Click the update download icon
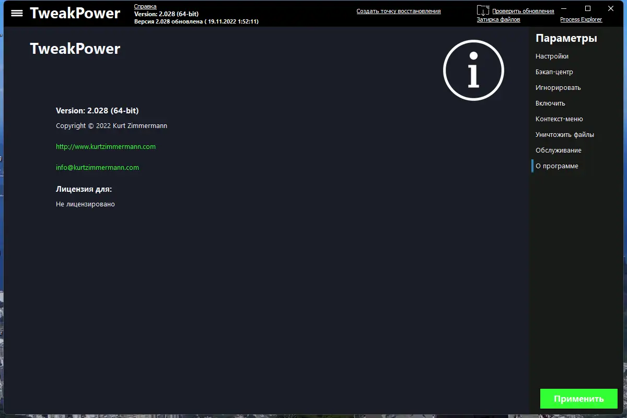Viewport: 627px width, 418px height. point(483,10)
